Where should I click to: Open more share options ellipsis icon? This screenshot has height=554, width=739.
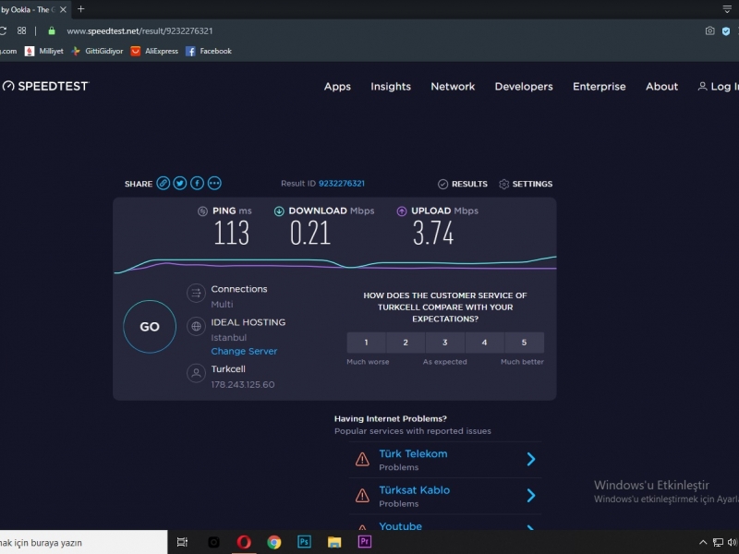[x=214, y=183]
